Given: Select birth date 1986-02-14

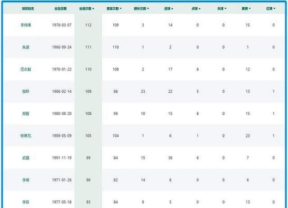Looking at the screenshot, I should pyautogui.click(x=62, y=91).
